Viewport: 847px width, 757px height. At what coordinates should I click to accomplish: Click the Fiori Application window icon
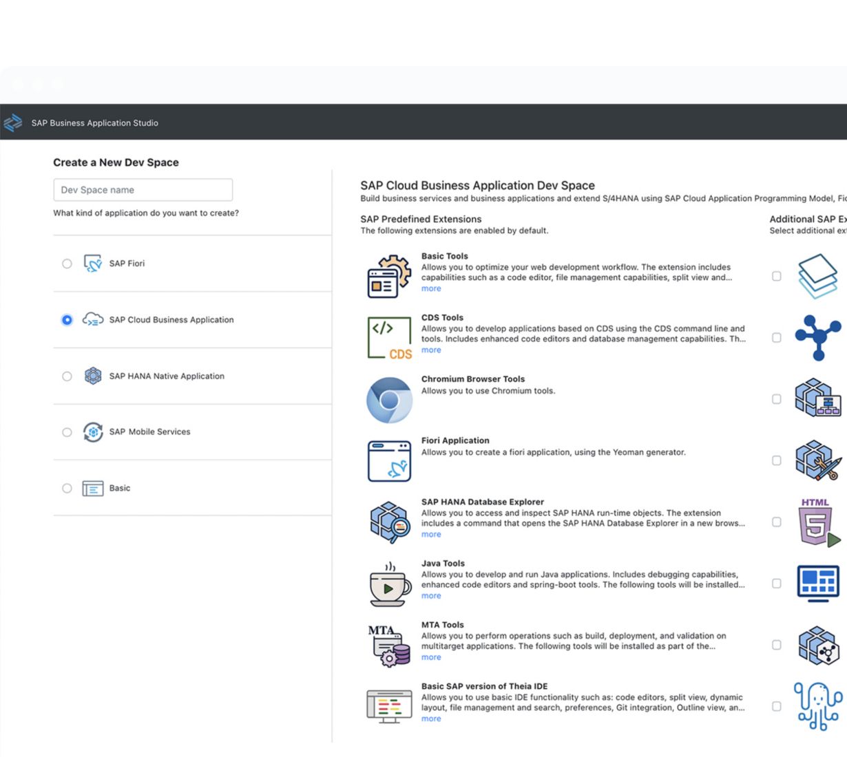(x=389, y=461)
